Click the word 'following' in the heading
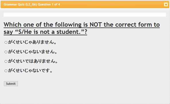This screenshot has height=104, width=170. coord(68,25)
